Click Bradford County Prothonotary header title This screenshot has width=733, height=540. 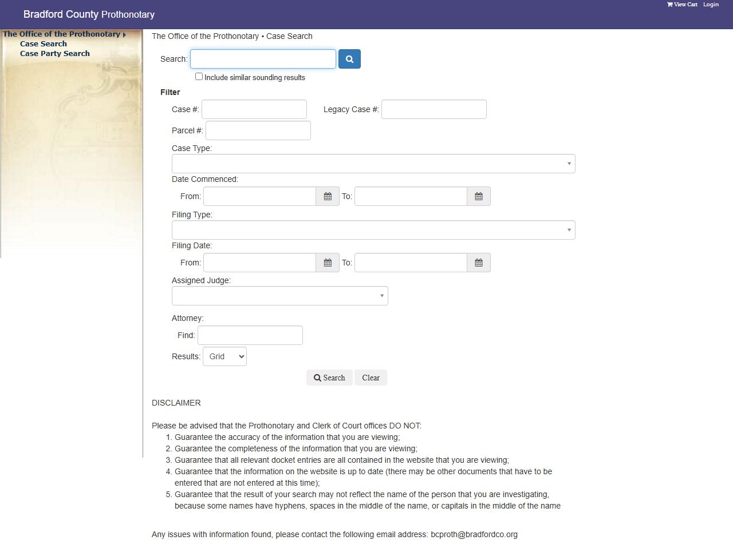(89, 14)
